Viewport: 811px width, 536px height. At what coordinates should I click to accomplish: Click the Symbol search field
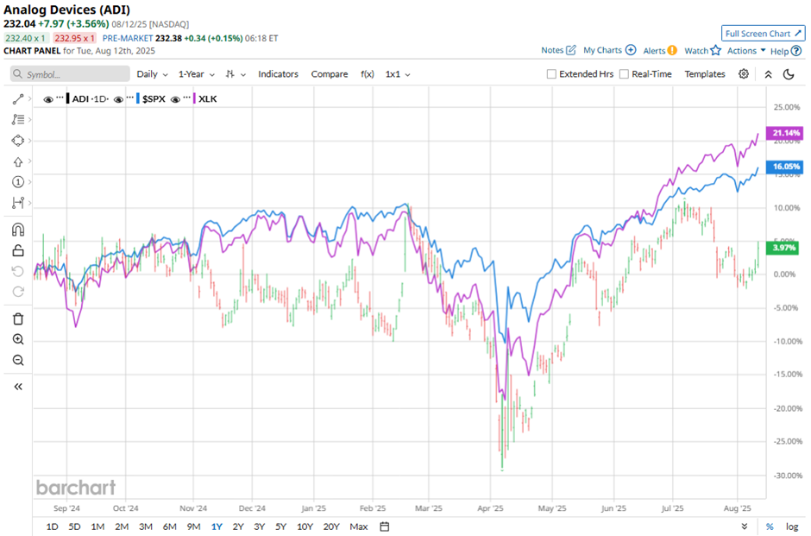click(x=70, y=74)
